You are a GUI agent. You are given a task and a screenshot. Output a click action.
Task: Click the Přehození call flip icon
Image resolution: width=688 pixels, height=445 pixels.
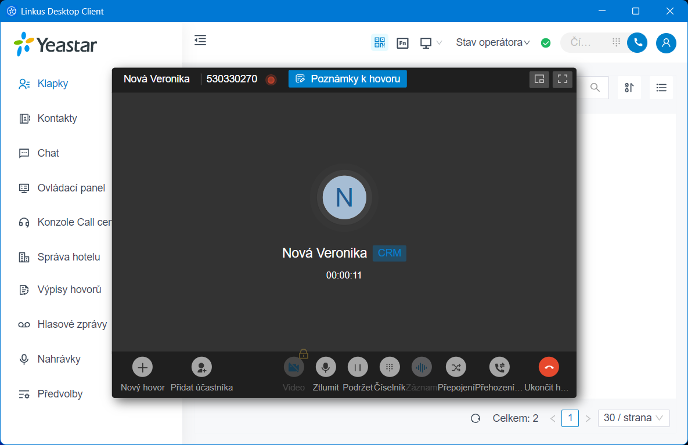click(x=499, y=367)
